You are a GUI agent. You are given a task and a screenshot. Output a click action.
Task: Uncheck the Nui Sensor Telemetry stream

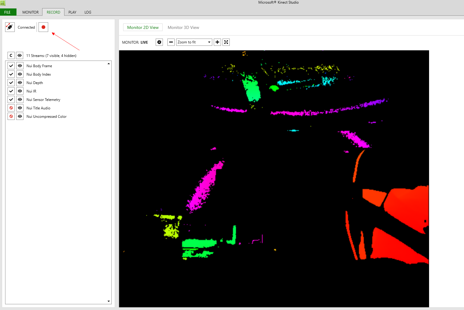[x=11, y=99]
